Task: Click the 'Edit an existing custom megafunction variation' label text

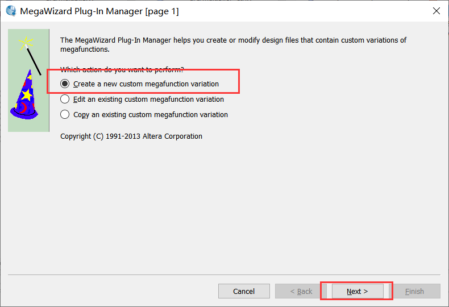Action: point(148,99)
